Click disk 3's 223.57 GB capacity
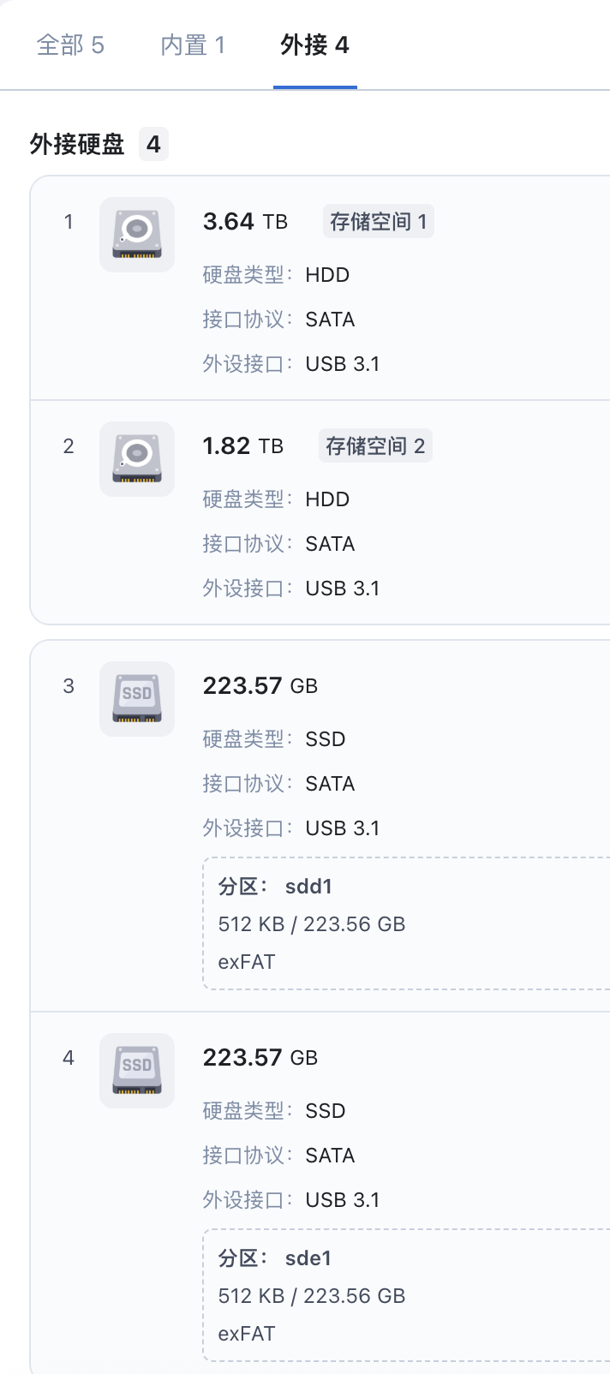Image resolution: width=610 pixels, height=1374 pixels. pyautogui.click(x=260, y=686)
